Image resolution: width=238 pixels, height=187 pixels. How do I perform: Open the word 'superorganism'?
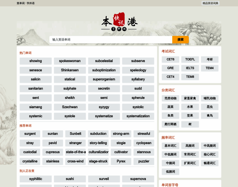(104, 79)
